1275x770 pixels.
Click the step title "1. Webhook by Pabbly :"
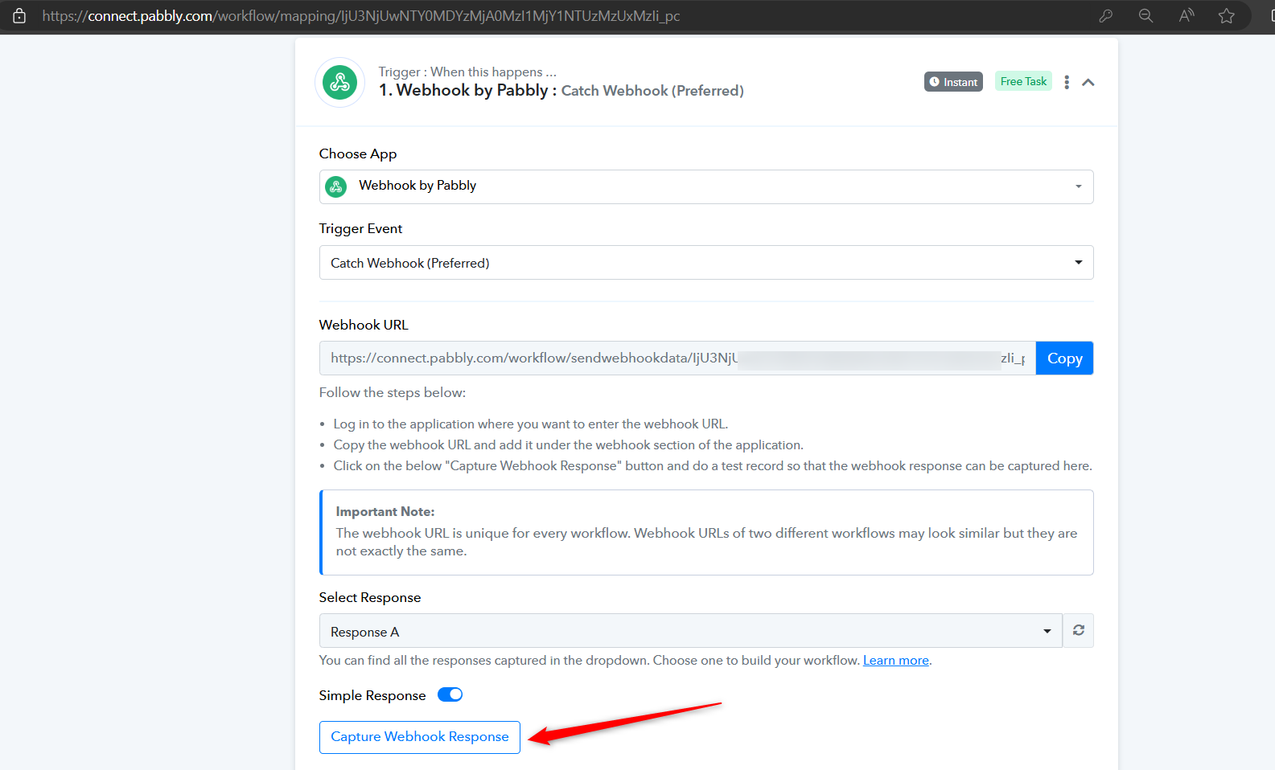[468, 91]
